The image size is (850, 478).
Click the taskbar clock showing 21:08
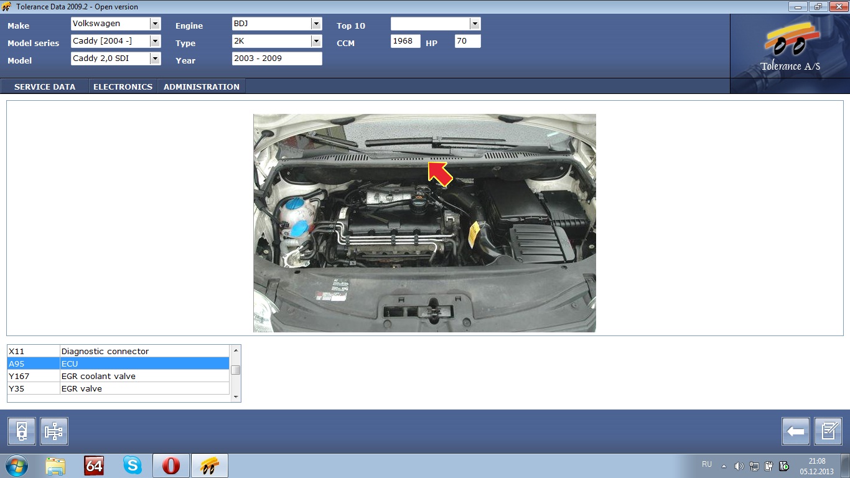coord(816,466)
